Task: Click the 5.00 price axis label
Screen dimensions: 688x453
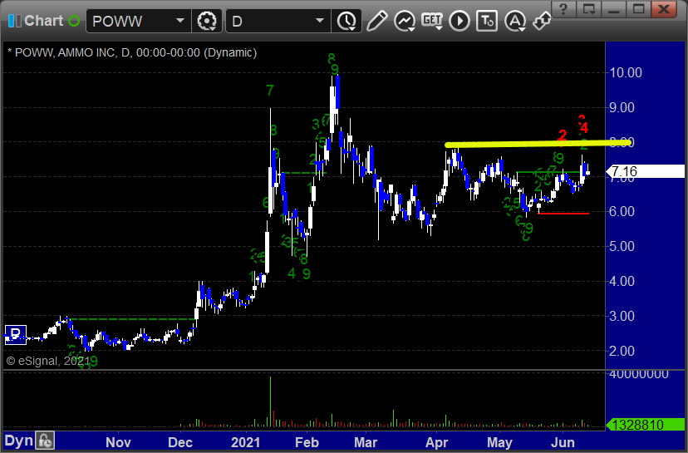Action: point(622,246)
